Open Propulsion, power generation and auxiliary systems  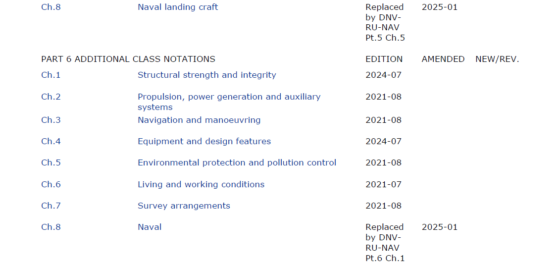(x=229, y=97)
